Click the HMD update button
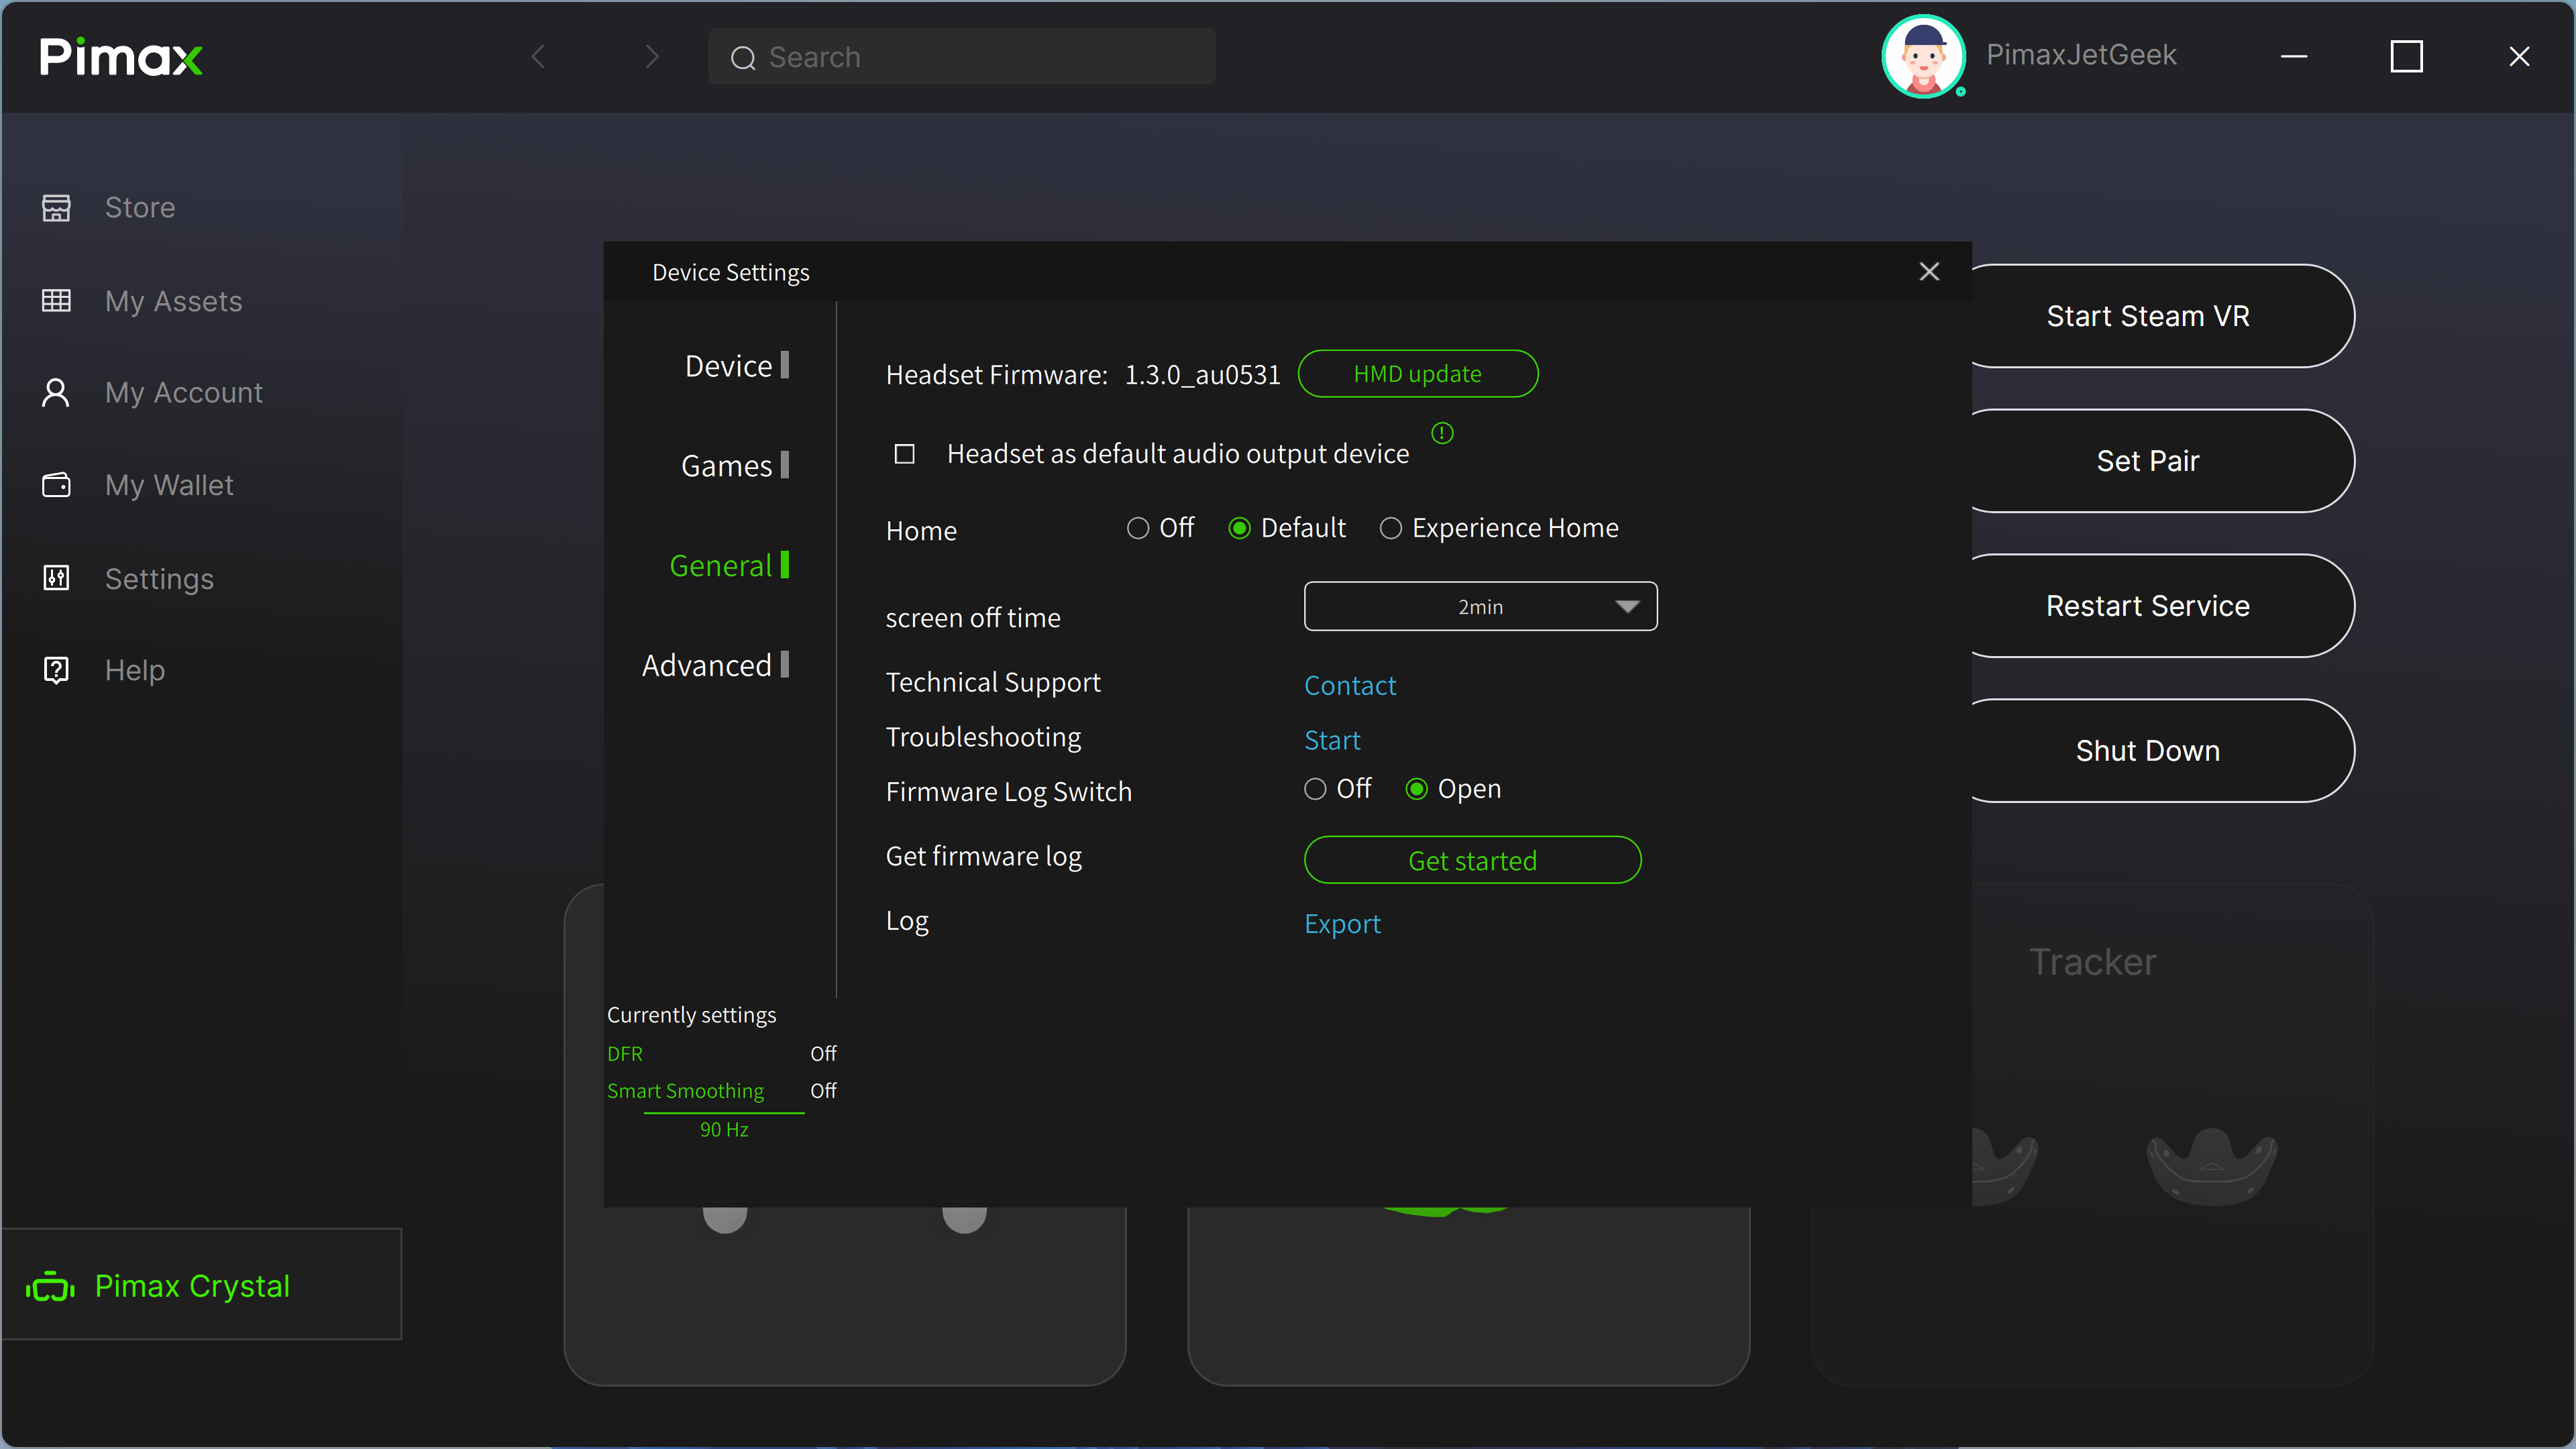Viewport: 2576px width, 1449px height. point(1418,373)
